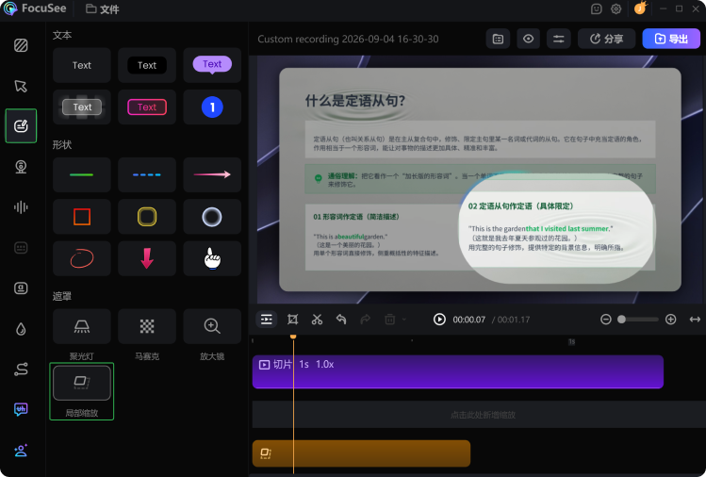Screen dimensions: 706x477
Task: Insert the yellow rounded square shape
Action: click(x=147, y=217)
